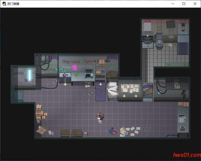Click the left sparkle under the bulletin board
Screen dimensions: 201x161
click(x=124, y=96)
